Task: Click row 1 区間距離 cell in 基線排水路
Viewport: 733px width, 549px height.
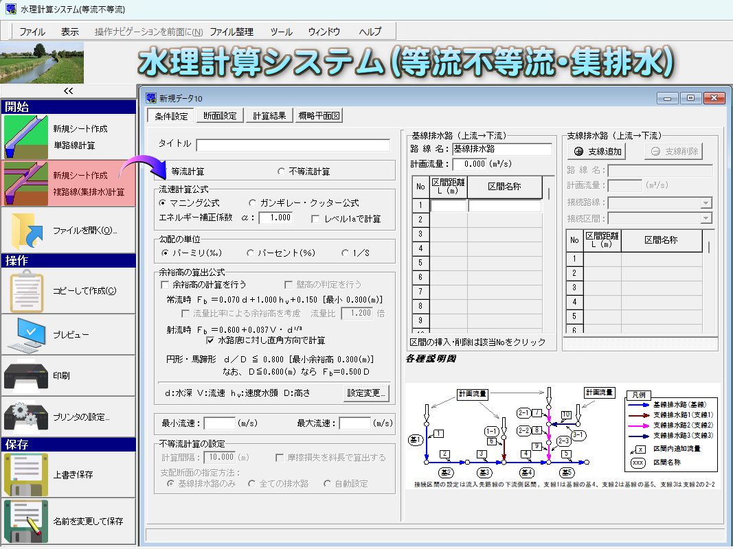Action: click(x=449, y=205)
